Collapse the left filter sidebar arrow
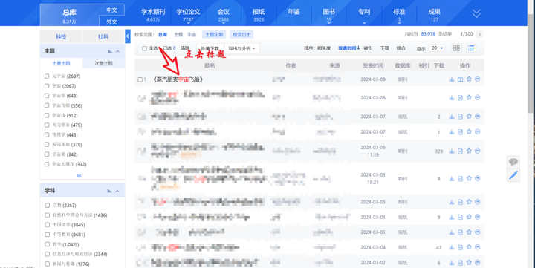Viewport: 535px width, 268px height. pyautogui.click(x=128, y=36)
